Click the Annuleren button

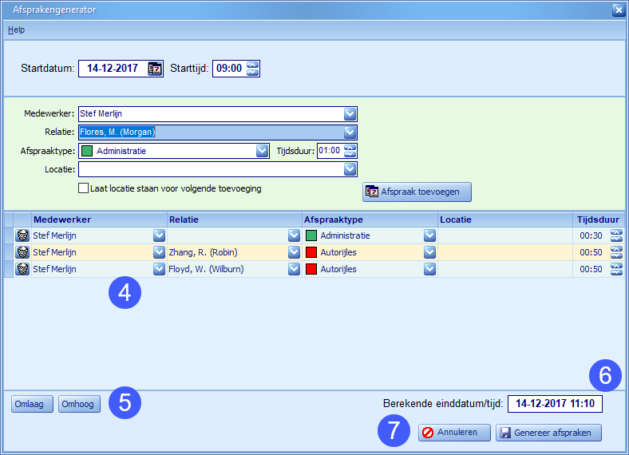454,433
